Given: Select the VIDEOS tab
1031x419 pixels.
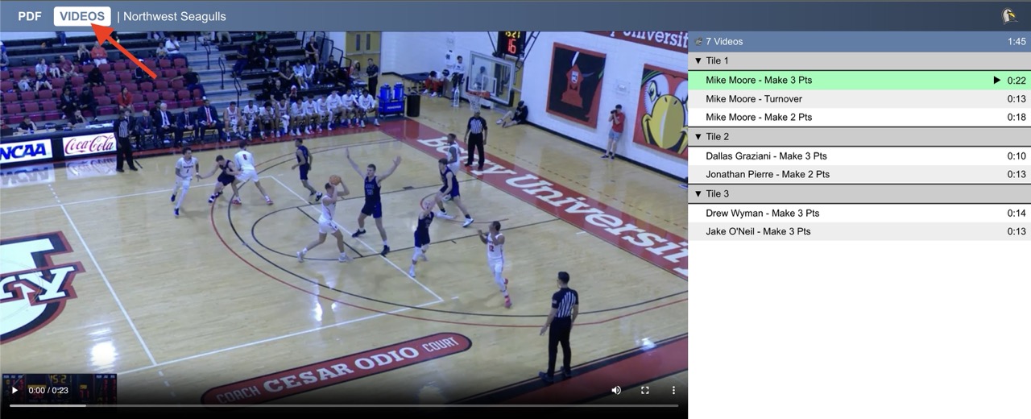Looking at the screenshot, I should point(82,16).
